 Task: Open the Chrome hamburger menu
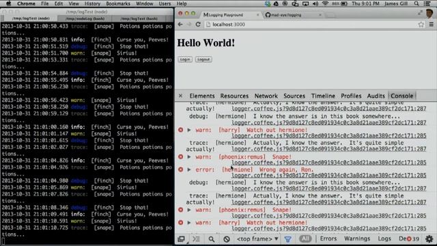point(431,25)
